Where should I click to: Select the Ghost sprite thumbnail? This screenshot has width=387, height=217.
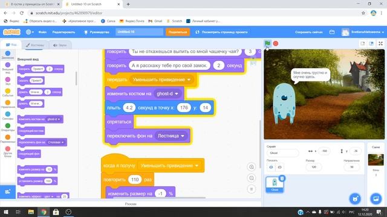[x=275, y=184]
